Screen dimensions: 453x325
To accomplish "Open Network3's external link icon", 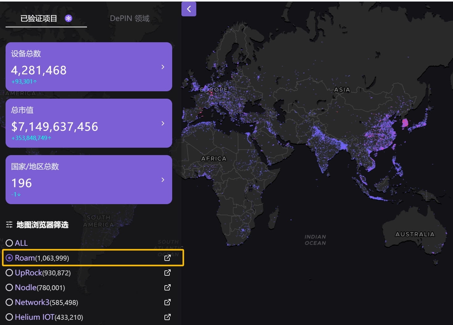I will point(168,302).
